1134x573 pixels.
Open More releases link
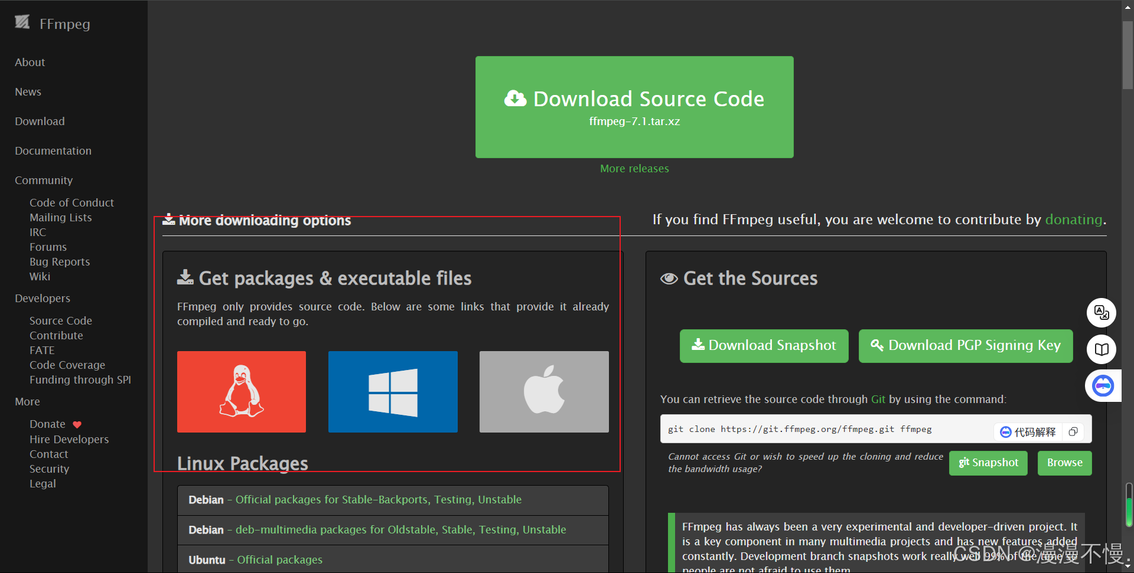click(x=634, y=169)
